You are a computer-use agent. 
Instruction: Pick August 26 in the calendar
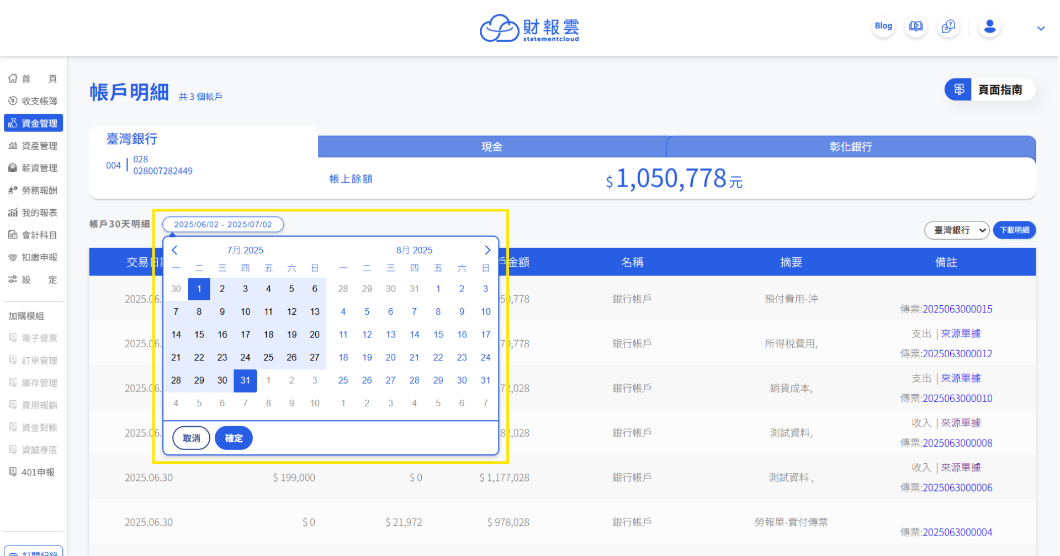[367, 380]
